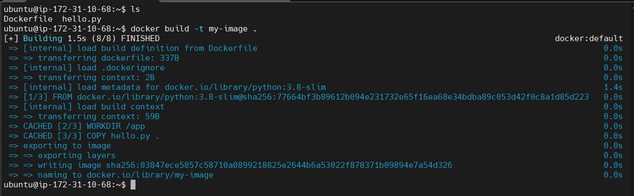Click the 'Dockerfile' file name in the listing
Viewport: 634px width, 196px height.
28,19
